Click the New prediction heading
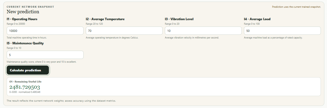 (x=23, y=12)
